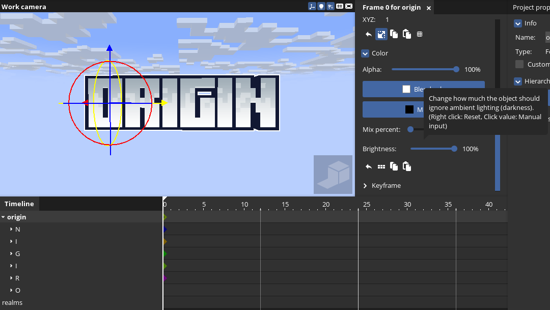Collapse the Hierarchy section arrow
This screenshot has height=310, width=550.
518,81
